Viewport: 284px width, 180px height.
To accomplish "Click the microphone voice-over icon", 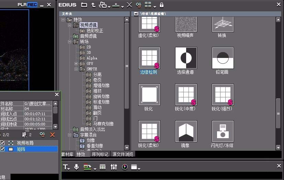I will [77, 167].
